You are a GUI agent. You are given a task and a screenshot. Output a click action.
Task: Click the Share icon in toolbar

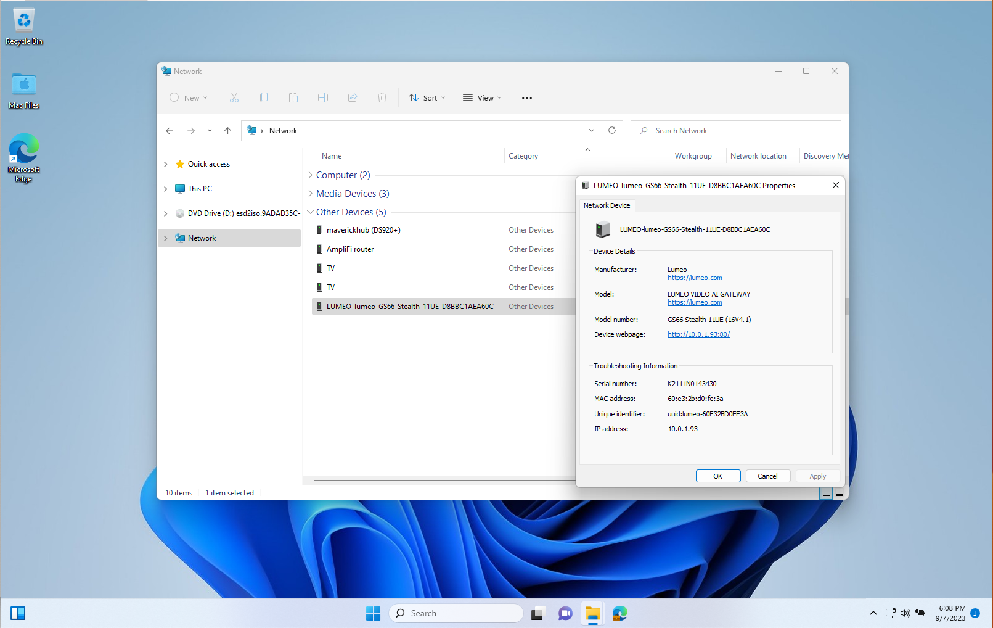(353, 97)
